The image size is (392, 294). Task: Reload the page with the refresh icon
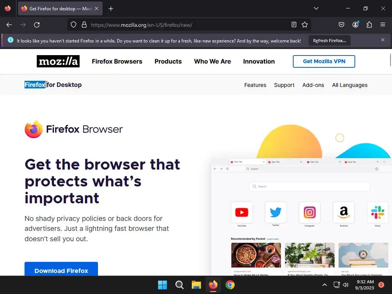(x=37, y=25)
